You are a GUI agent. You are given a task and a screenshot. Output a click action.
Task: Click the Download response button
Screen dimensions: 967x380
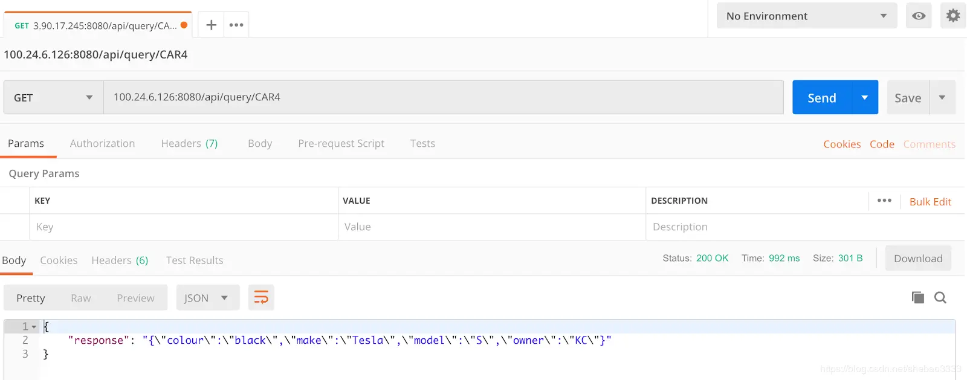[918, 259]
